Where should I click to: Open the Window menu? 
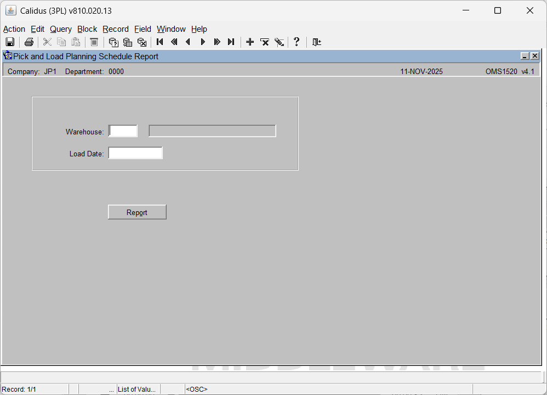171,29
